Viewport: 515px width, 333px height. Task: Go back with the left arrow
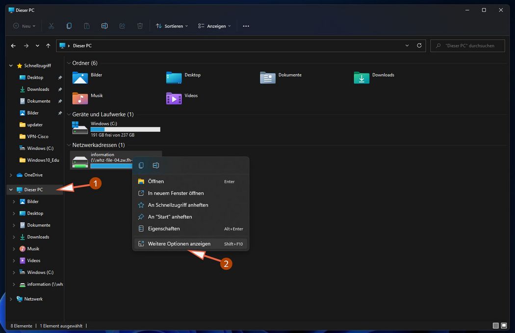13,46
